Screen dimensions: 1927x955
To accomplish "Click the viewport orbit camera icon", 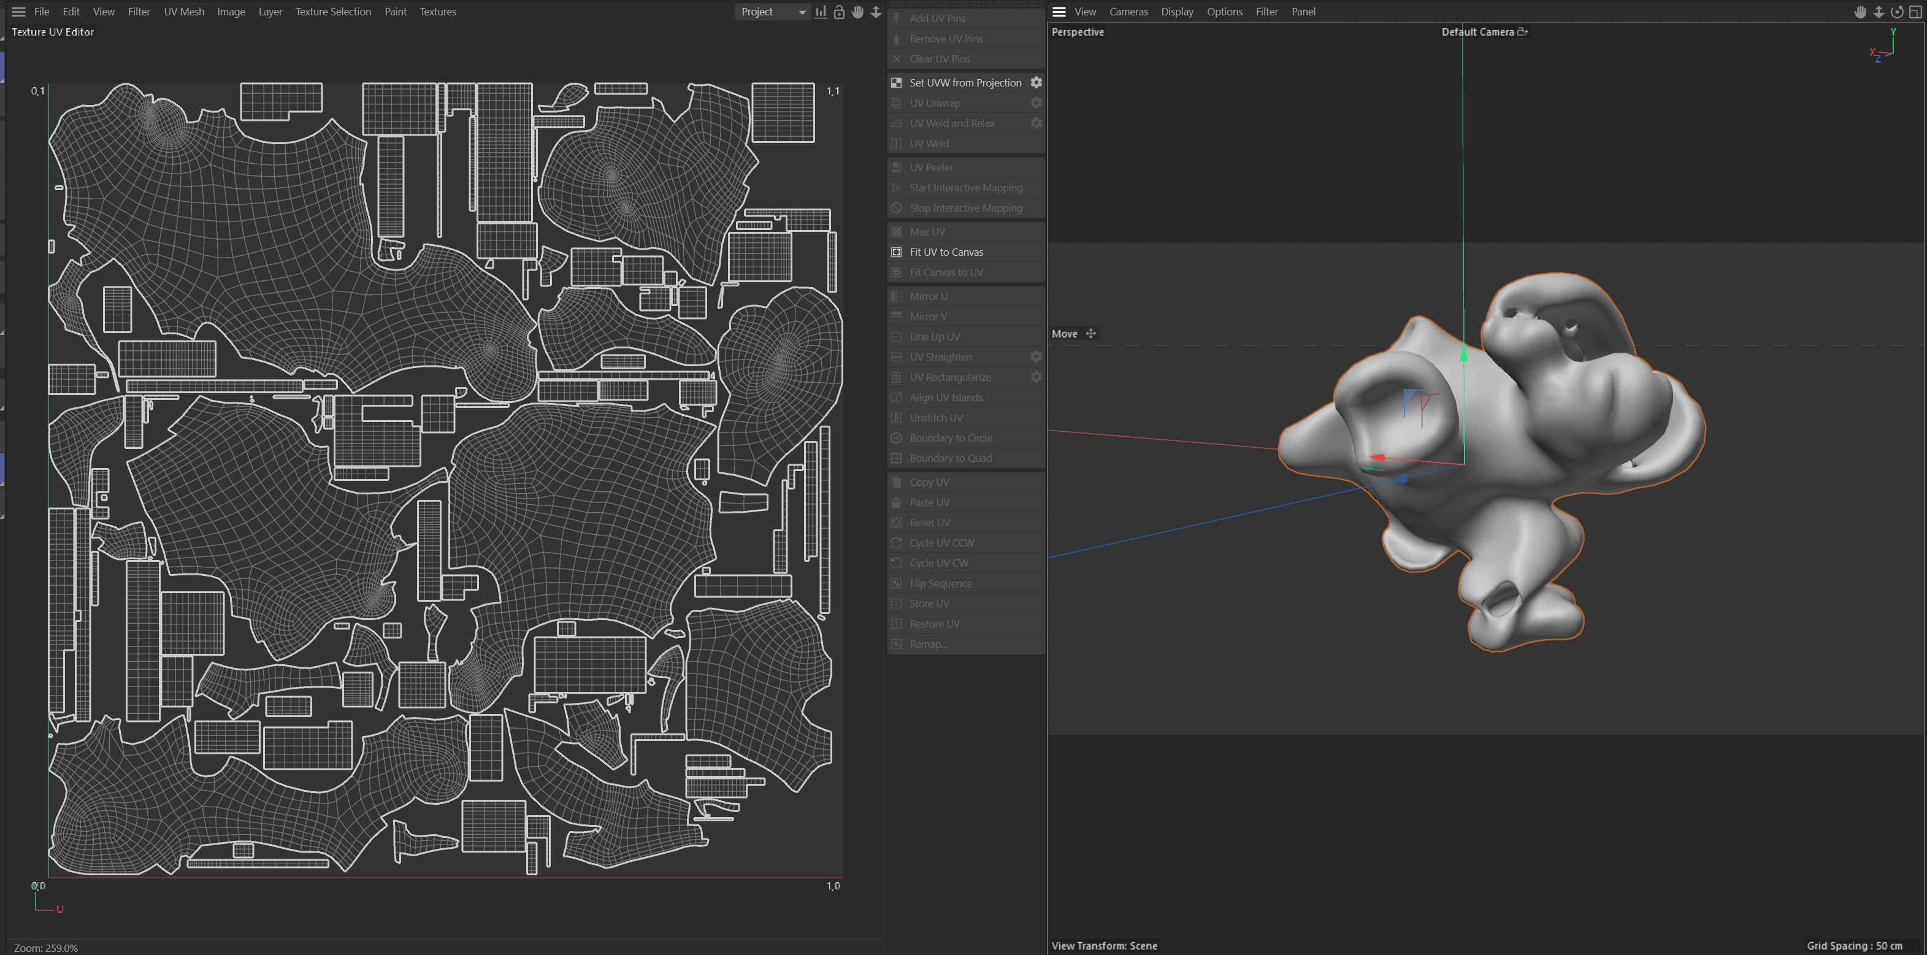I will 1896,12.
